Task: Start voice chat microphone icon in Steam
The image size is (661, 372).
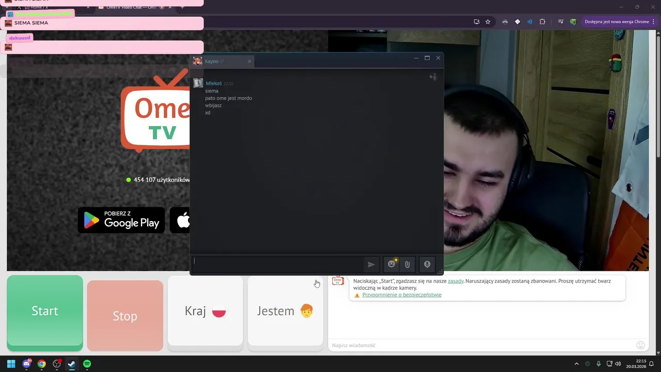Action: (x=427, y=265)
